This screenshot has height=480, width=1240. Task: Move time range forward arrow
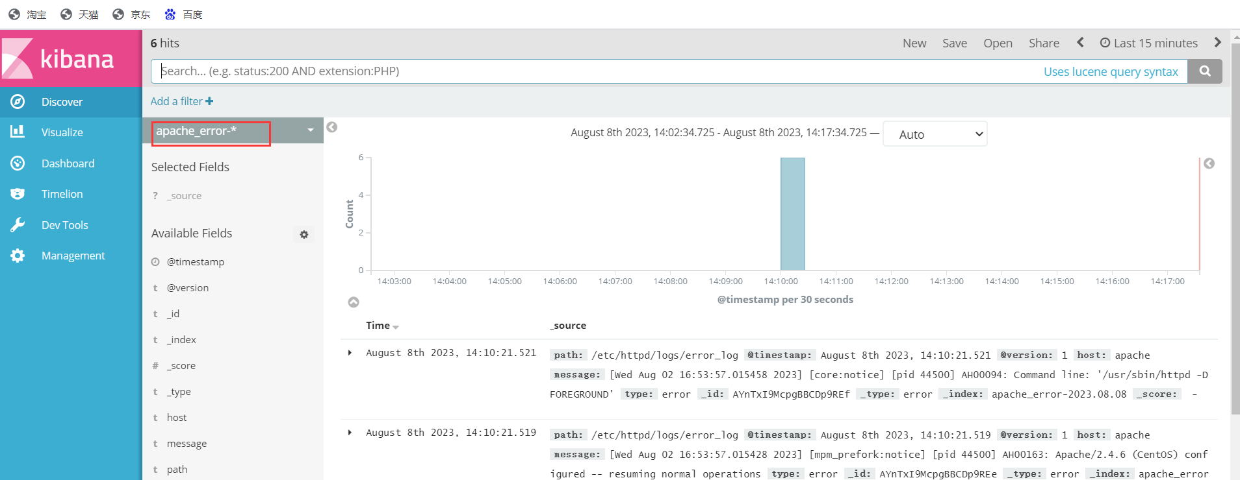point(1217,42)
